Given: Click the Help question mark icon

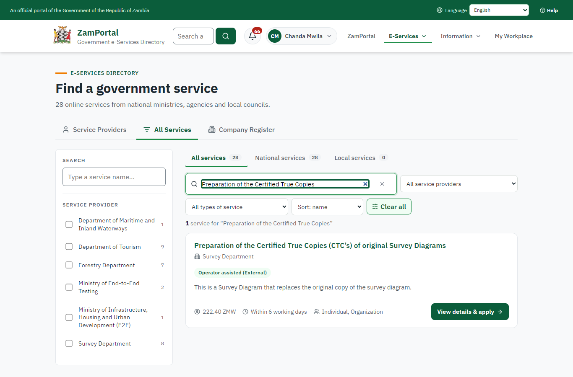Looking at the screenshot, I should click(542, 10).
